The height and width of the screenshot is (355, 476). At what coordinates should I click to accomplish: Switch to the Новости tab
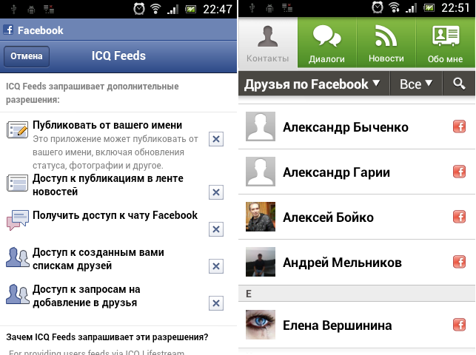386,42
